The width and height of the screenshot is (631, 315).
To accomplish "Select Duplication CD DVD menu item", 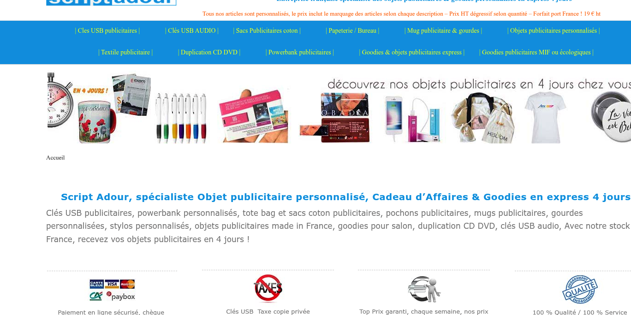I will point(209,53).
